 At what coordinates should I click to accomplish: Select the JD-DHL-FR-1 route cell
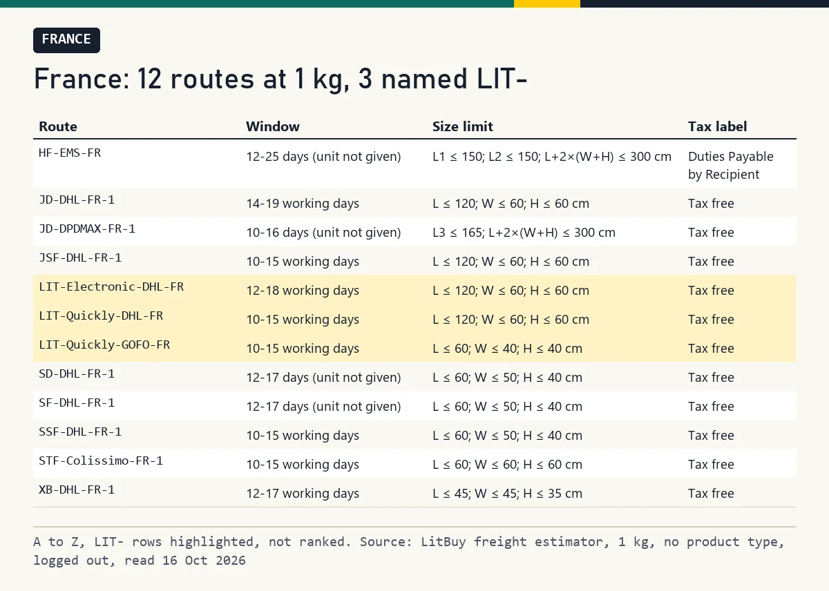pyautogui.click(x=77, y=200)
